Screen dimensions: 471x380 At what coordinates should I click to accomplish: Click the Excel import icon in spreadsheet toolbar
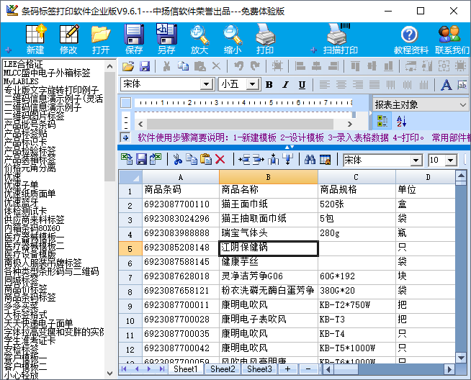(127, 159)
